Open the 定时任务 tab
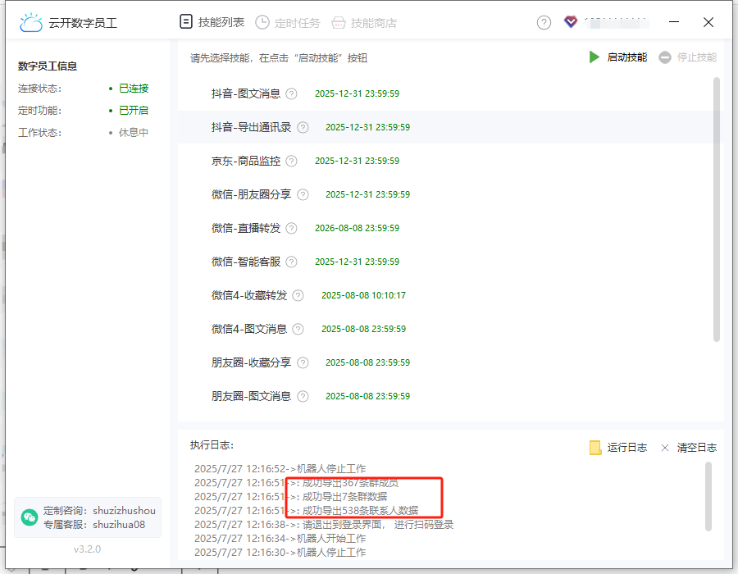 click(289, 23)
